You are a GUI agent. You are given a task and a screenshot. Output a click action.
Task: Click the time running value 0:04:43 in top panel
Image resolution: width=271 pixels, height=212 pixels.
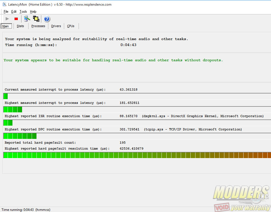128,45
